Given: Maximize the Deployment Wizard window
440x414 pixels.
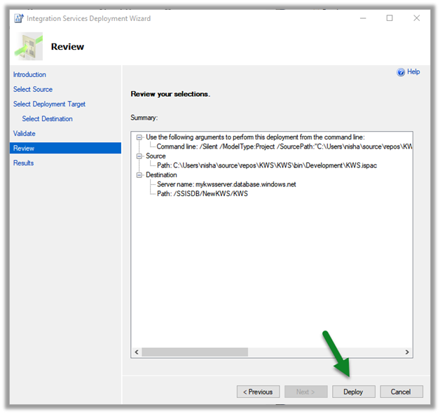Looking at the screenshot, I should (390, 18).
